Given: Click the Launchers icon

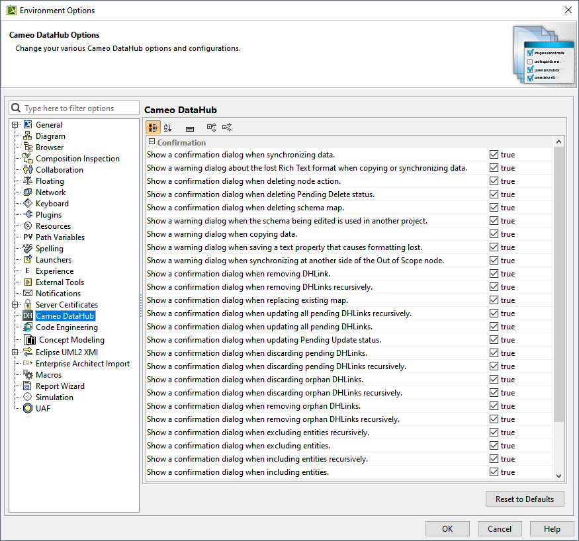Looking at the screenshot, I should (x=28, y=260).
